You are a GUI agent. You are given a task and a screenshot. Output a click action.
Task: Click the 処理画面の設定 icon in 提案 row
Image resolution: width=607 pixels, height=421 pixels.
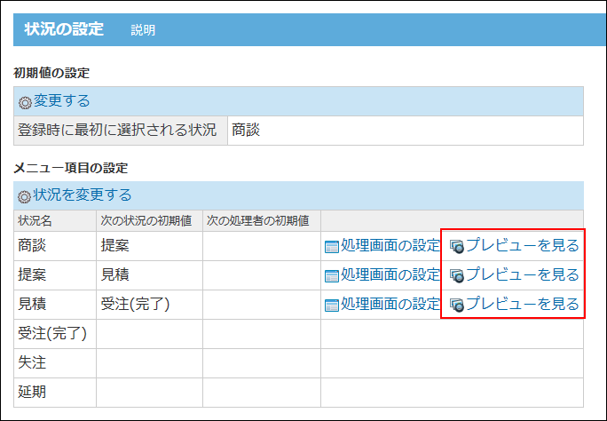click(x=332, y=276)
